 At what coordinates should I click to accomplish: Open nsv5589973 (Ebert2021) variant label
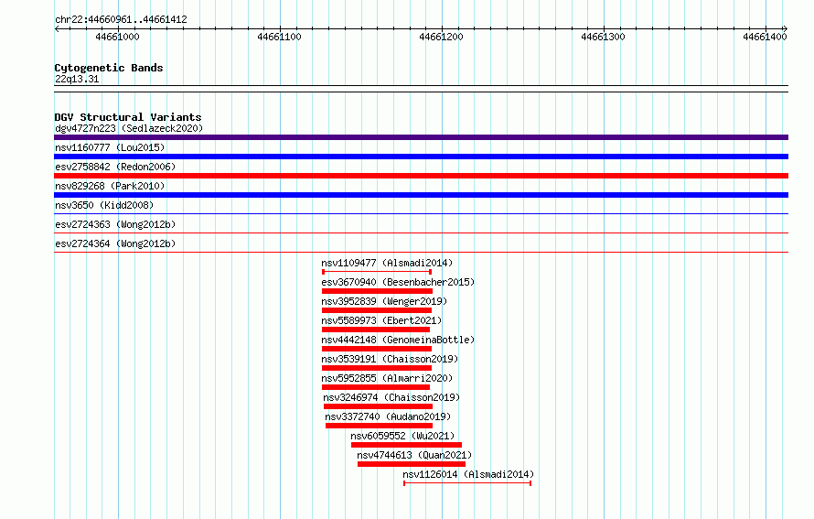tap(381, 320)
